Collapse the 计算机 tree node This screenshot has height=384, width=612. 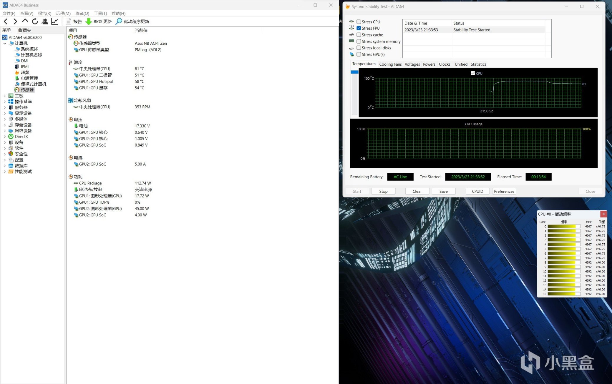5,43
